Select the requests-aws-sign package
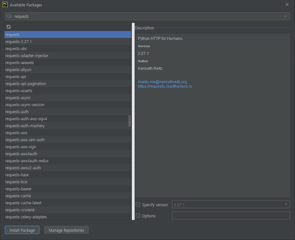Image resolution: width=295 pixels, height=240 pixels. click(68, 147)
